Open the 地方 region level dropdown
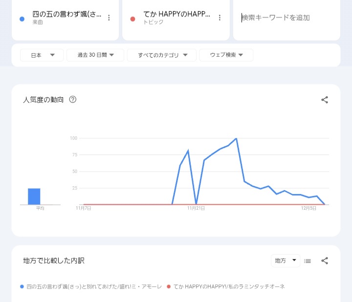The height and width of the screenshot is (302, 352). 286,260
